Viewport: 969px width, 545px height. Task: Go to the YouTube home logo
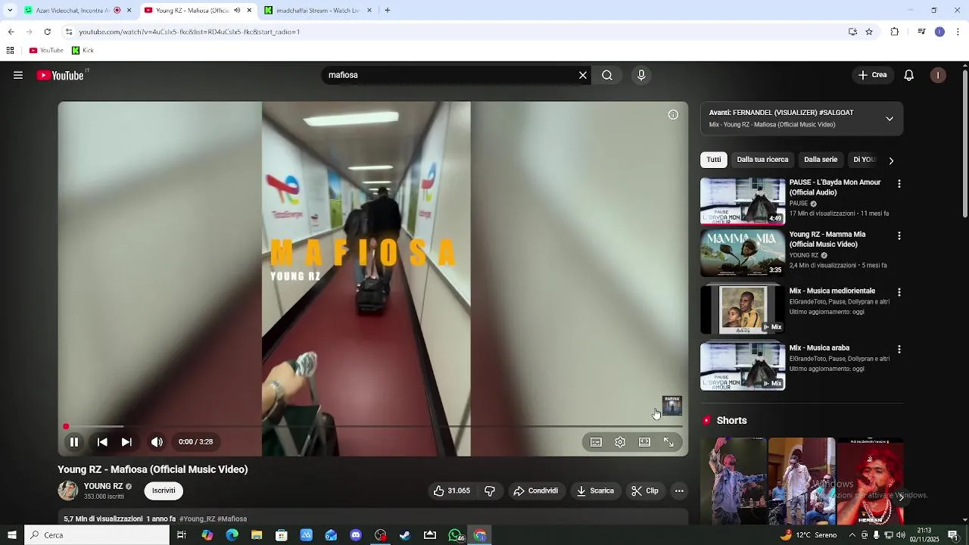[x=61, y=75]
